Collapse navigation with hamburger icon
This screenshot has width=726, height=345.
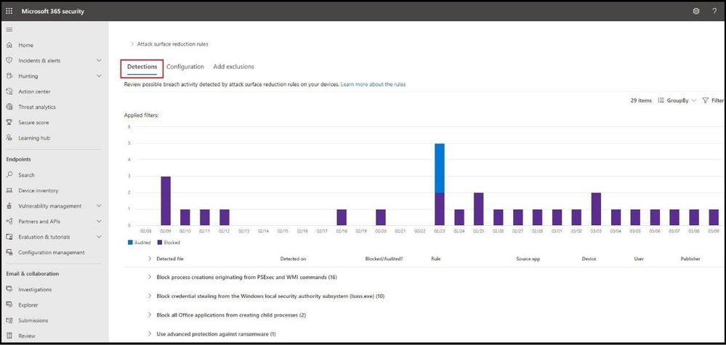click(9, 30)
